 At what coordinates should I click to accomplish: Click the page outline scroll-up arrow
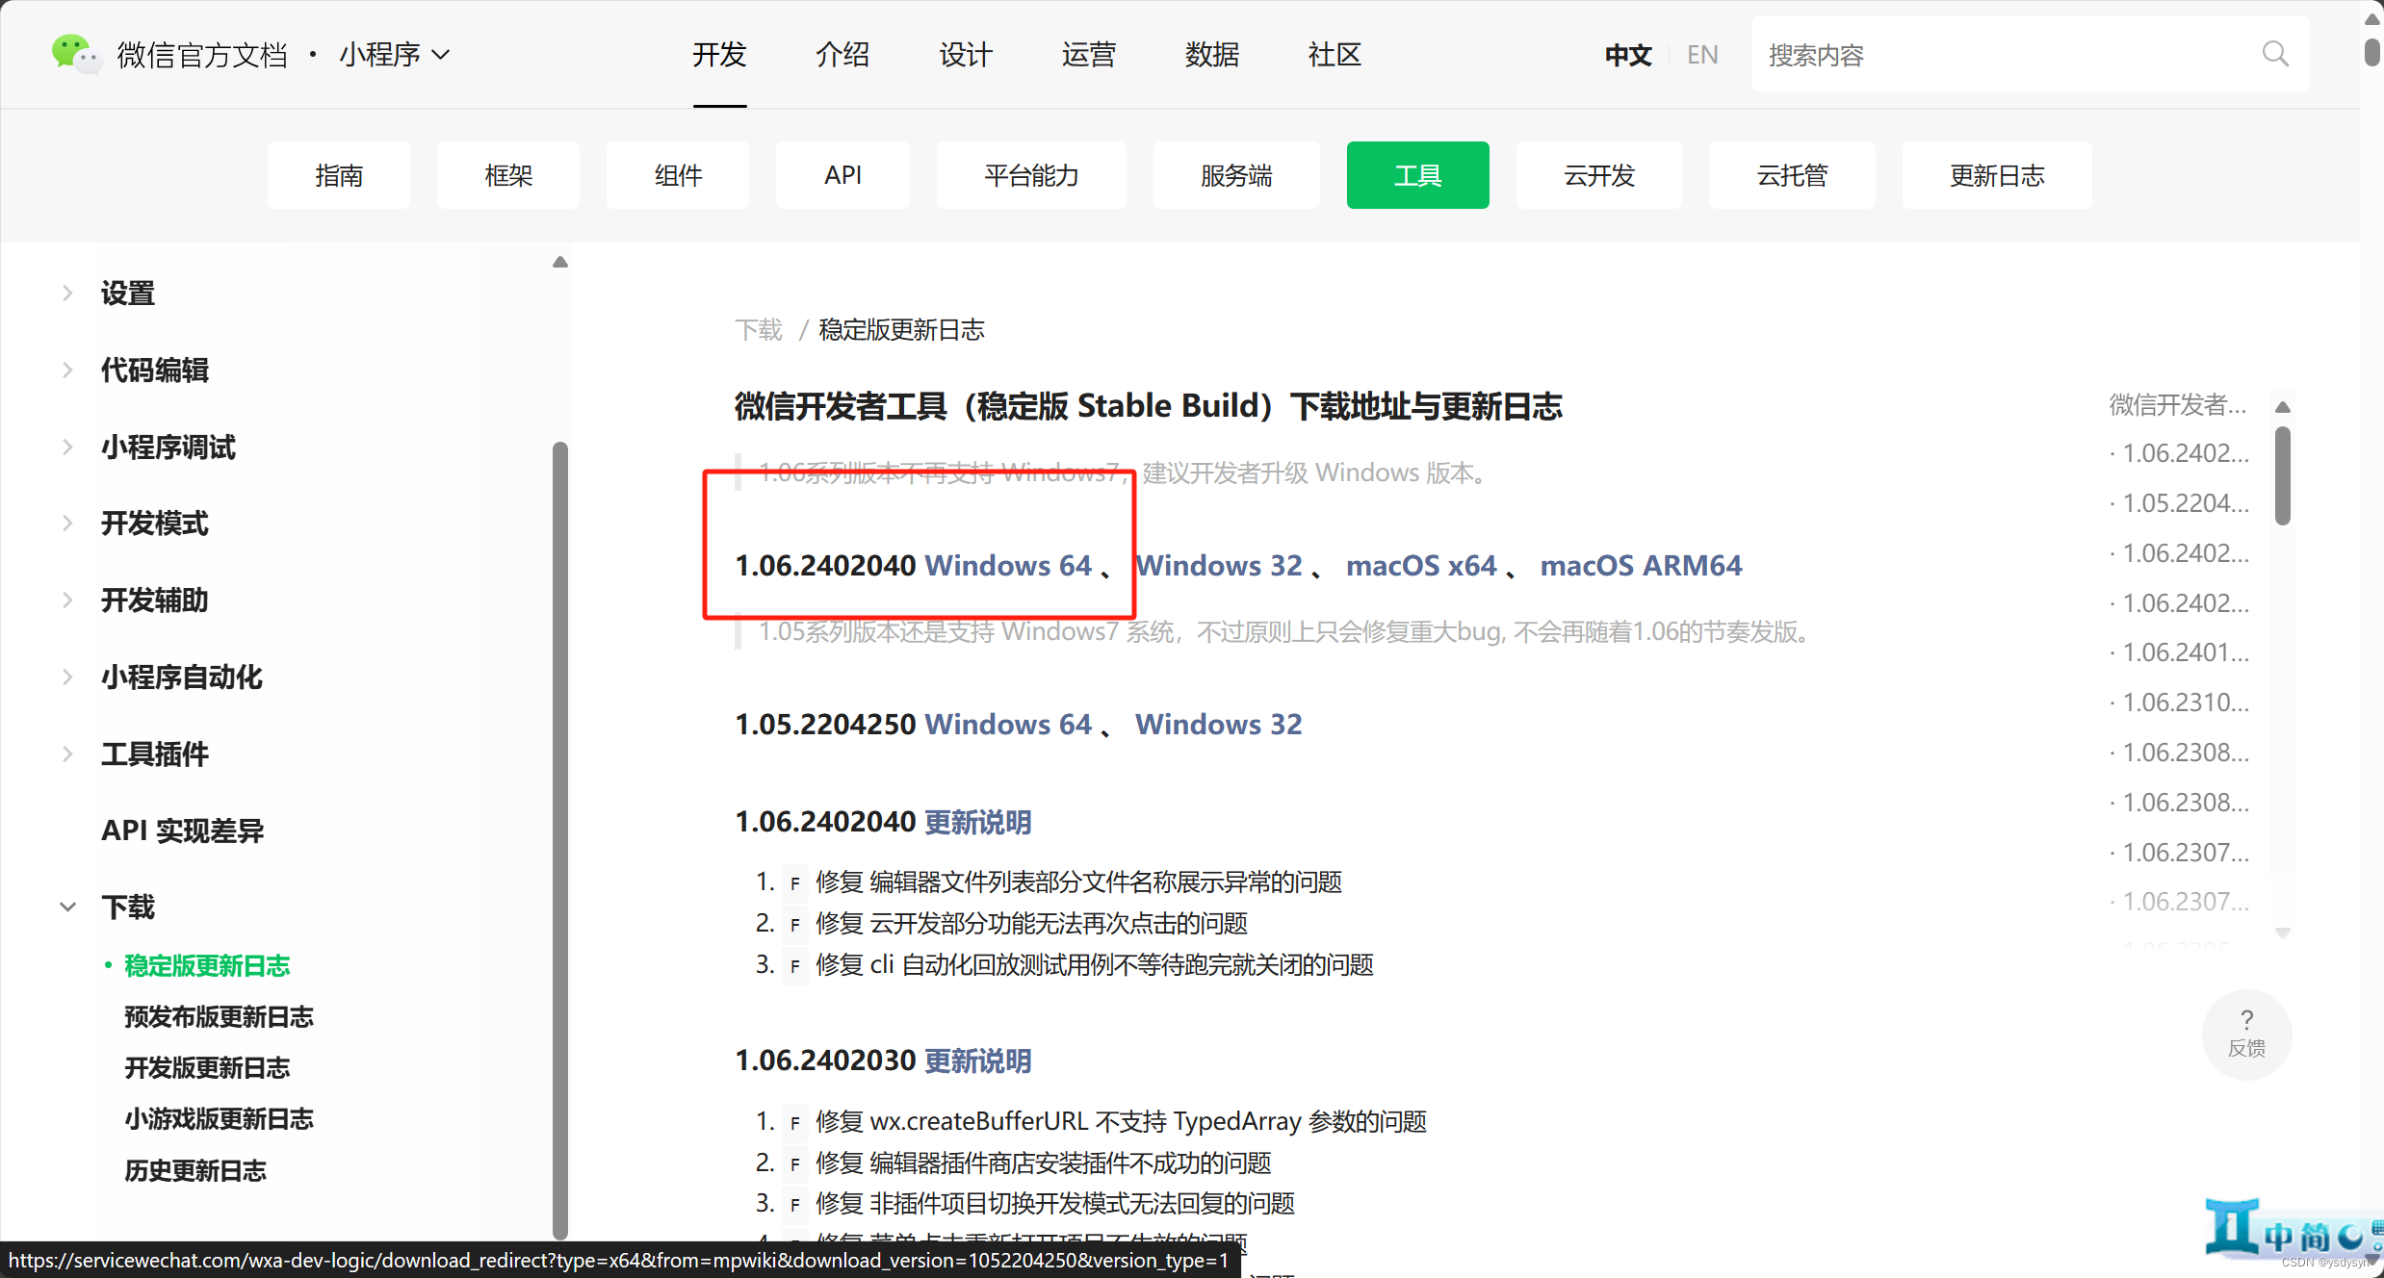click(2282, 407)
